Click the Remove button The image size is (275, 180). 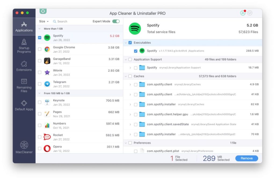pyautogui.click(x=246, y=158)
